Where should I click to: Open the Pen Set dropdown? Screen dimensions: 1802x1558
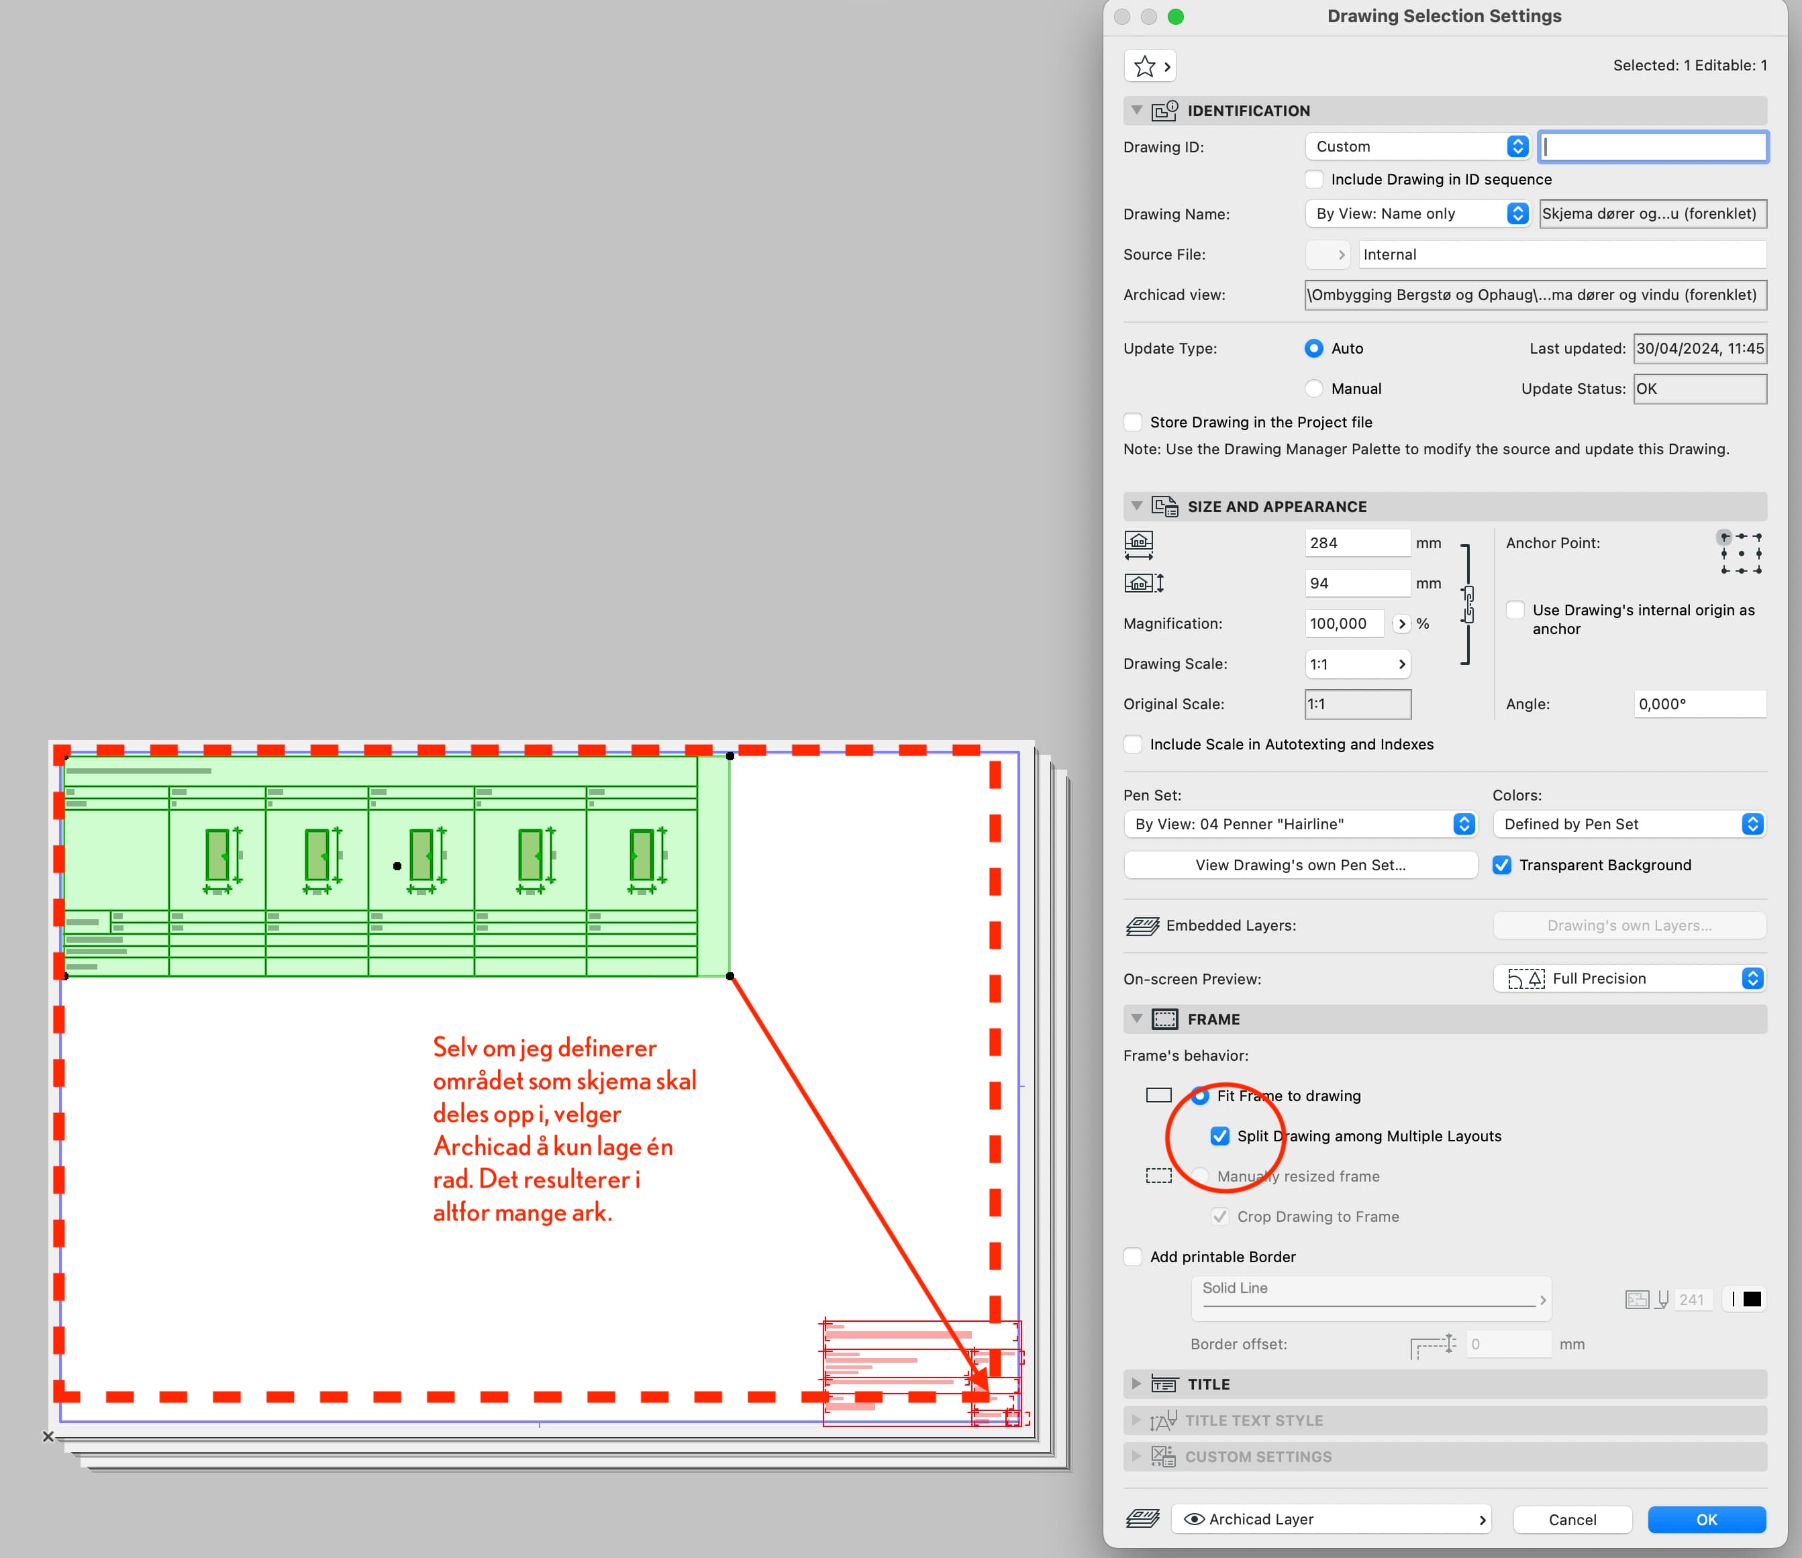coord(1299,824)
